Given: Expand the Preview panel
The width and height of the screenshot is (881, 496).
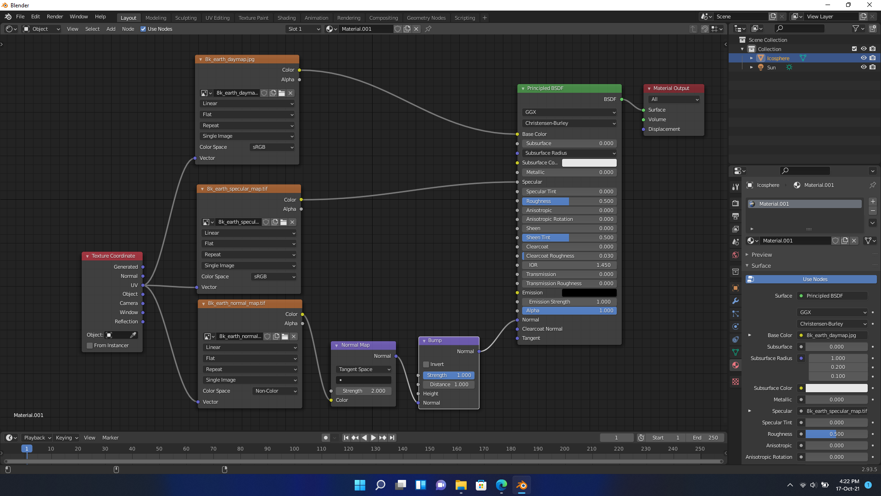Looking at the screenshot, I should [x=761, y=255].
